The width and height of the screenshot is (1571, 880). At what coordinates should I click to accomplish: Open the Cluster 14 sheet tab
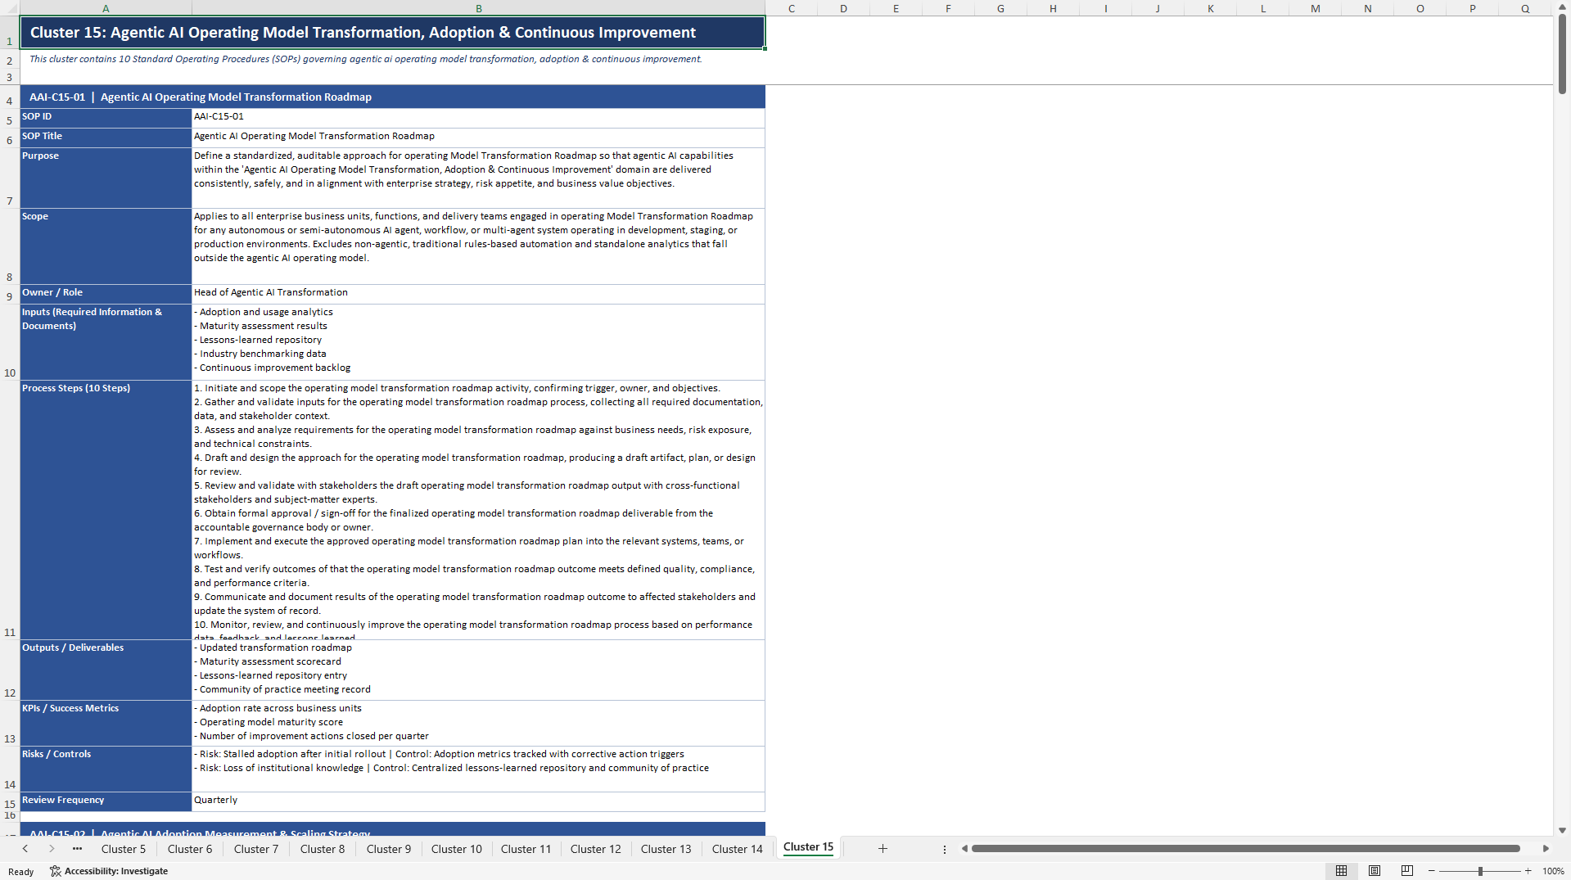[738, 849]
